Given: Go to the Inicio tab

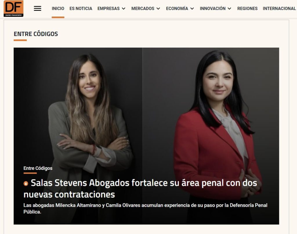Looking at the screenshot, I should tap(58, 8).
